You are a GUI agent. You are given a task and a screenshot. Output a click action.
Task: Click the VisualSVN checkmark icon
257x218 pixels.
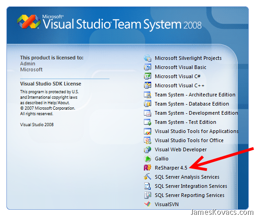pyautogui.click(x=148, y=204)
